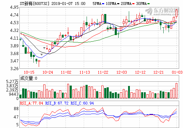Image resolution: width=183 pixels, height=128 pixels.
Task: Click blue line swatch beside 5PMA
Action: pos(103,4)
